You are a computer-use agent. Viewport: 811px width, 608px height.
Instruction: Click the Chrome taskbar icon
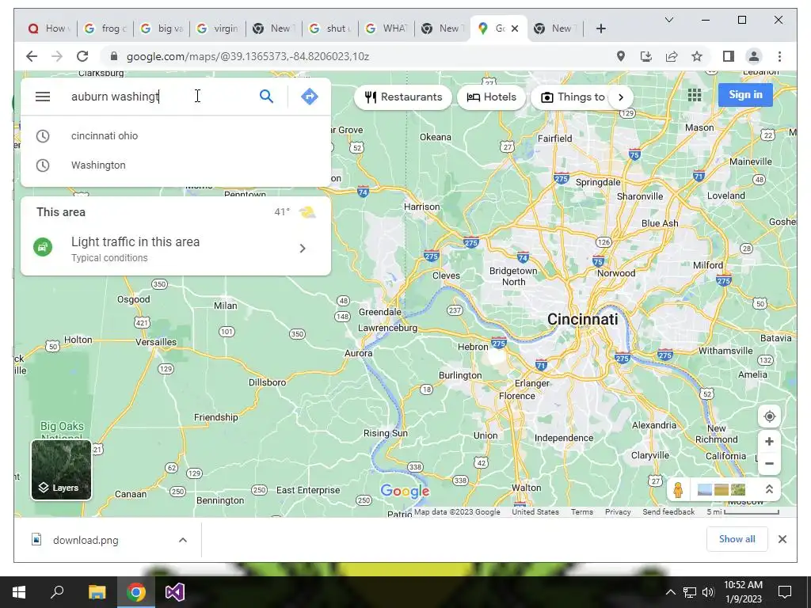pyautogui.click(x=136, y=592)
